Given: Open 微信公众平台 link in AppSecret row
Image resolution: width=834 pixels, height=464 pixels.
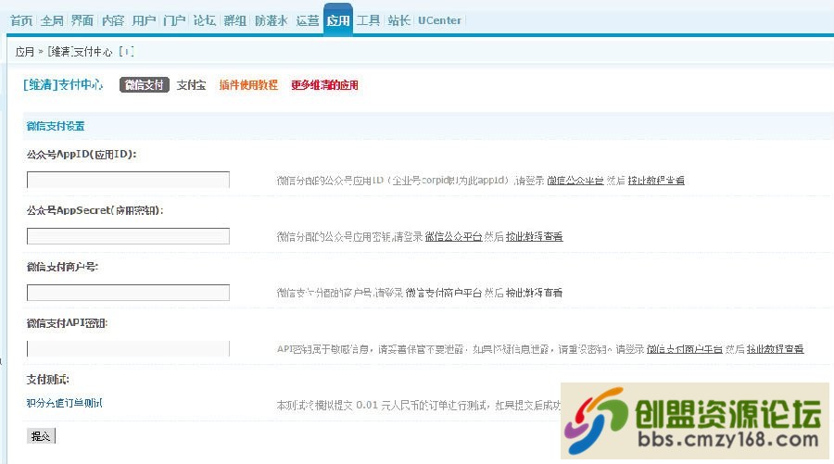Looking at the screenshot, I should pos(454,236).
